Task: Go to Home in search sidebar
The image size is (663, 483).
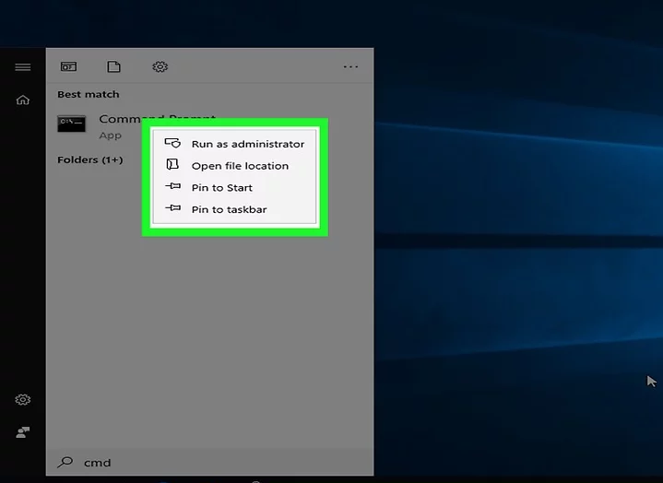Action: [x=22, y=100]
